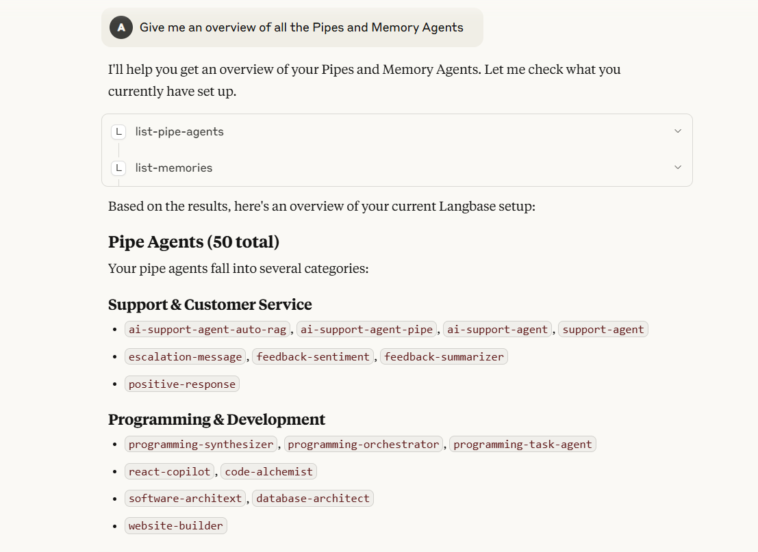
Task: Select the software-architext chip
Action: point(185,498)
